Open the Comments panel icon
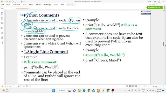Viewport: 166px width, 93px height. point(2,23)
